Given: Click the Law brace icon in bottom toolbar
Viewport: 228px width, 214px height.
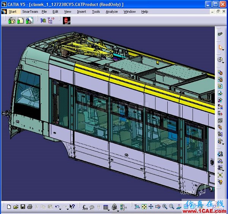Looking at the screenshot, I should 123,207.
